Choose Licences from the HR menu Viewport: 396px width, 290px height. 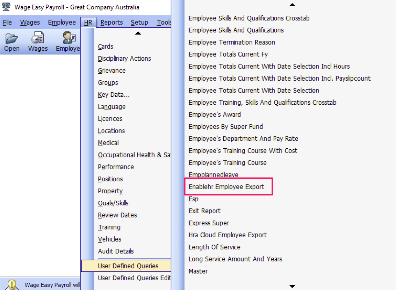110,119
